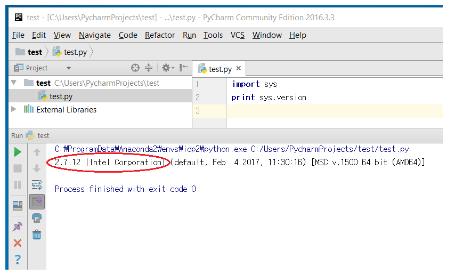
Task: Click 'Process finished with exit code 0' text
Action: [x=125, y=189]
